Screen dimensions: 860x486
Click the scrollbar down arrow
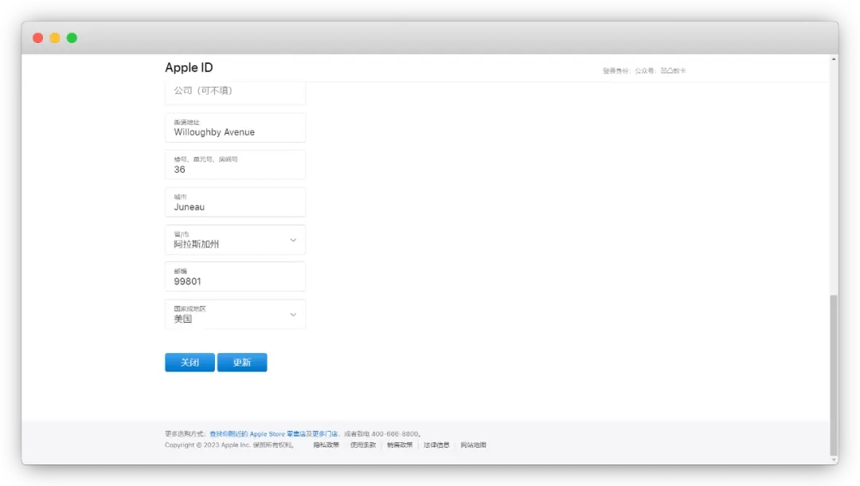coord(834,461)
